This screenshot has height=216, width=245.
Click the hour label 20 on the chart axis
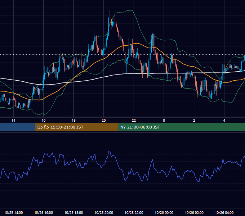(x=104, y=121)
